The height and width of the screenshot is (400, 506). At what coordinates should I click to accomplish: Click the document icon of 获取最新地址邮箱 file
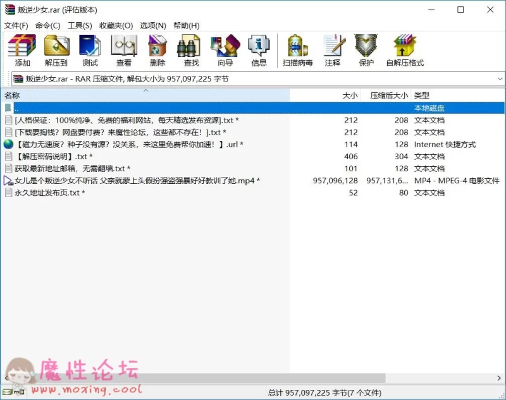[9, 168]
